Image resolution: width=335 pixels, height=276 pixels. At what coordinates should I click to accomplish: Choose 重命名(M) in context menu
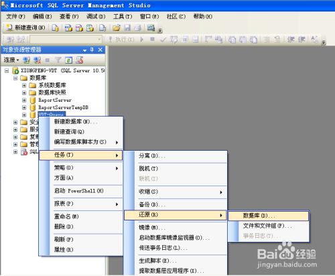click(81, 216)
